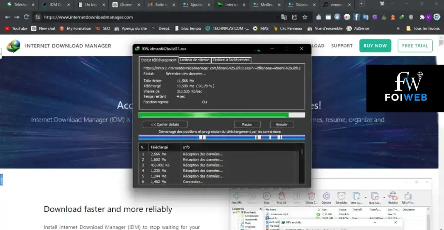The image size is (444, 230).
Task: Click the translate page icon in address bar
Action: click(x=284, y=17)
